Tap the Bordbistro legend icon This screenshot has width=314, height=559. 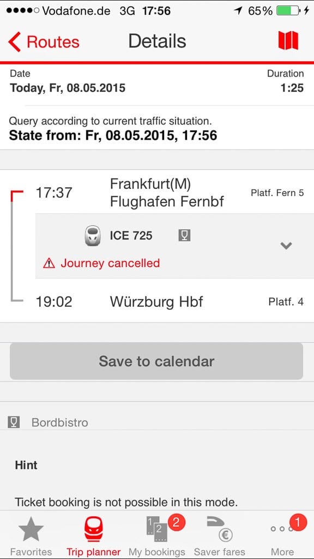[14, 423]
